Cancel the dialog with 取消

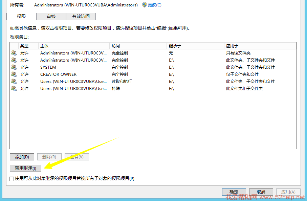click(x=260, y=192)
